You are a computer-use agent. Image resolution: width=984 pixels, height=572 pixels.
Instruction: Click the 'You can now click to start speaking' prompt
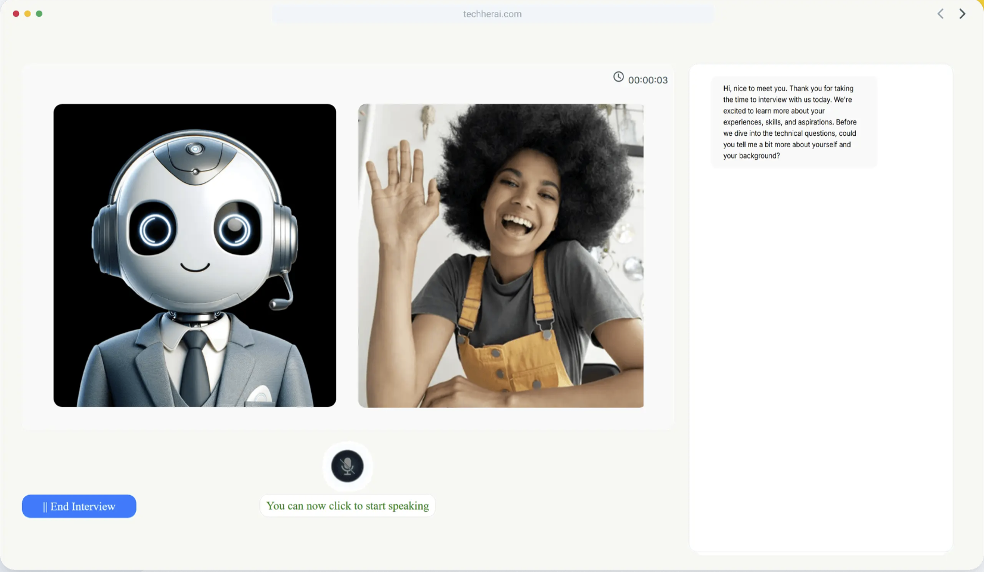click(347, 506)
